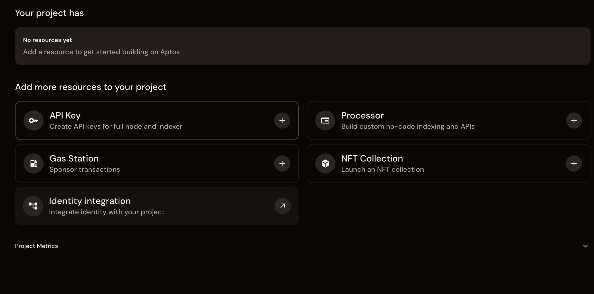The image size is (594, 294).
Task: Click the Processor card's indexing icon
Action: coord(325,120)
